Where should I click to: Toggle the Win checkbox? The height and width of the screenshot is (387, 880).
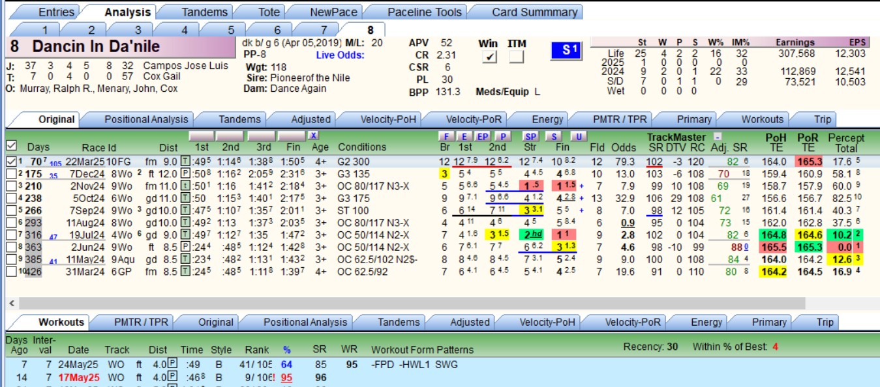click(x=489, y=57)
